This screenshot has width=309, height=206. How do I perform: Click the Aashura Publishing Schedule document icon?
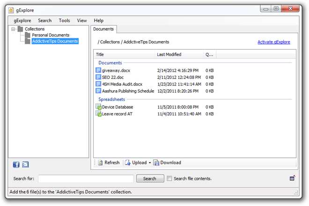[x=98, y=91]
